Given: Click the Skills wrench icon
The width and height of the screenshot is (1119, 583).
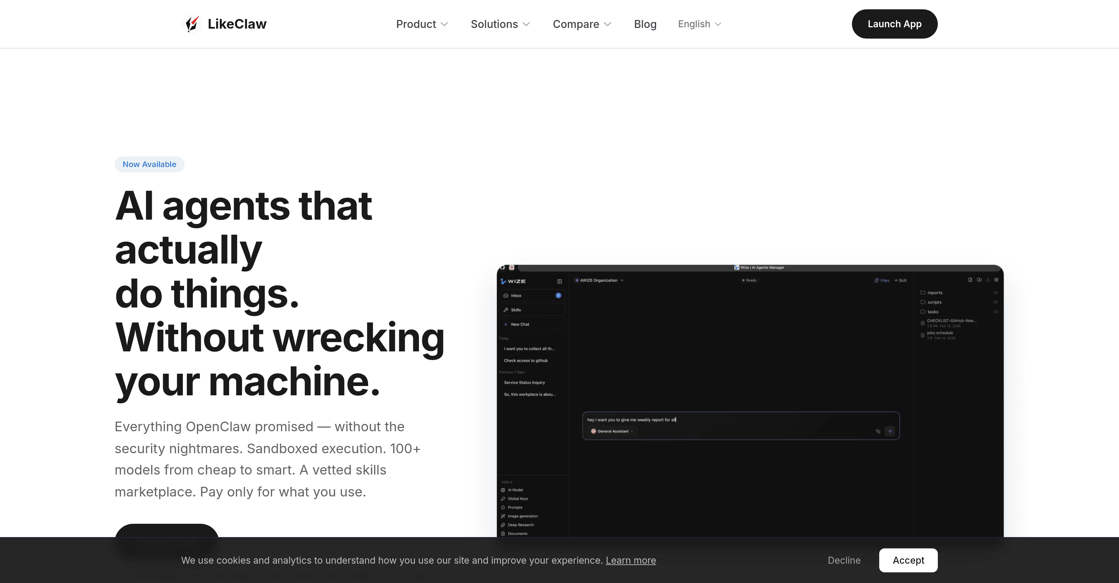Looking at the screenshot, I should (x=506, y=310).
